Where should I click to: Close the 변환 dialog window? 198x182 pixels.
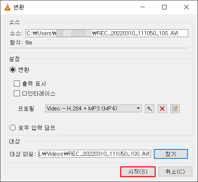(x=186, y=7)
